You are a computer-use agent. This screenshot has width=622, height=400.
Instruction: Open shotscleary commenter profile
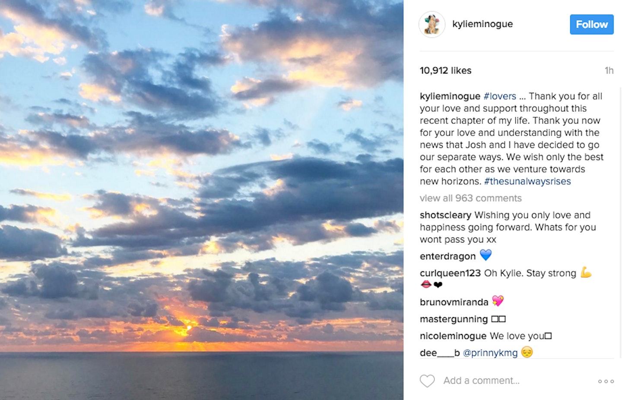(445, 215)
